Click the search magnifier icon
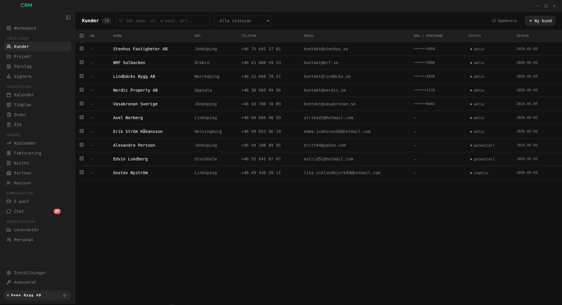Viewport: 562px width, 305px height. (x=121, y=21)
